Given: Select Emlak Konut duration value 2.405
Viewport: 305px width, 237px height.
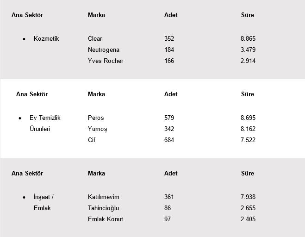Looking at the screenshot, I should pyautogui.click(x=248, y=219).
